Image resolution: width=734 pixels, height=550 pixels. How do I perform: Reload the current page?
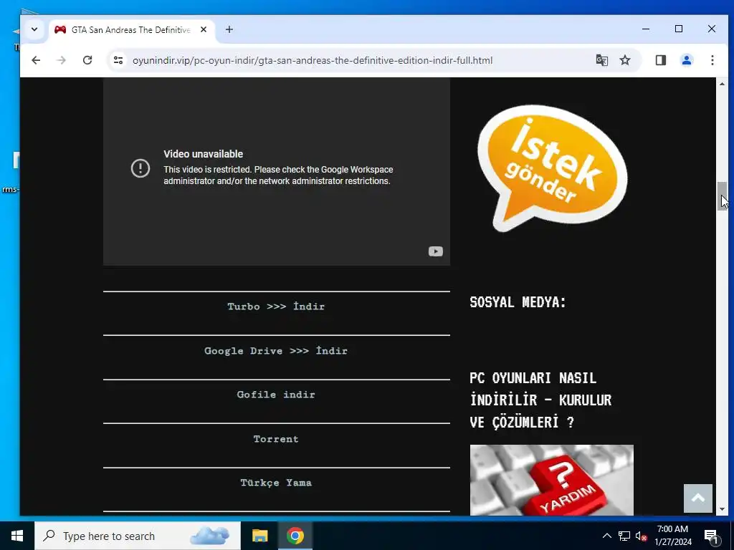pos(87,60)
